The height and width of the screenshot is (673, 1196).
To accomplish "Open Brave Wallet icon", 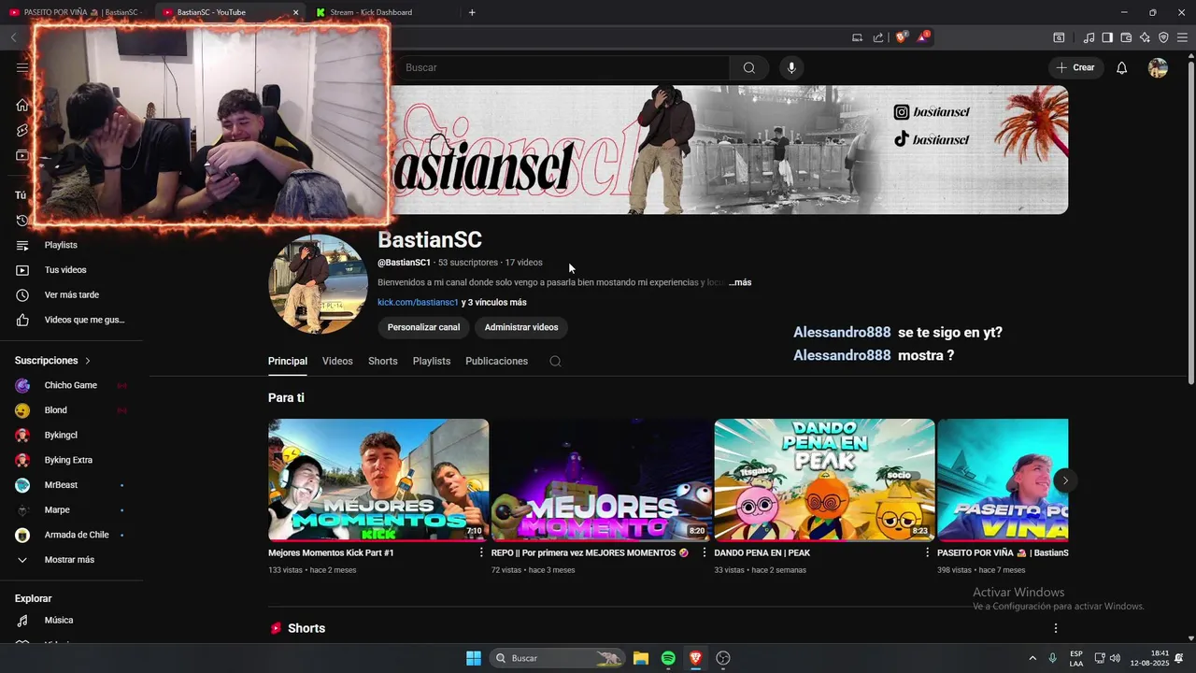I will pos(1126,37).
